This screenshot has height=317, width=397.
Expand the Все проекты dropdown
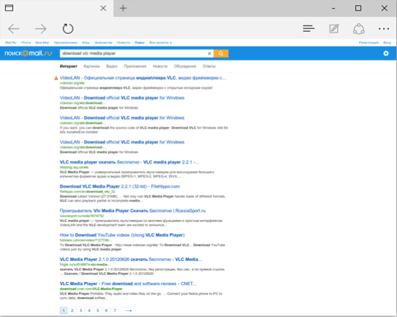click(x=161, y=43)
